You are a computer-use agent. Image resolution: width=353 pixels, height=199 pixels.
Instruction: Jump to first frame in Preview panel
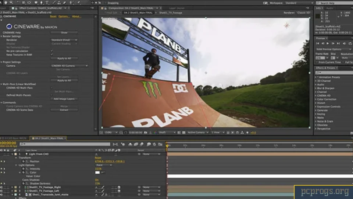[x=317, y=43]
